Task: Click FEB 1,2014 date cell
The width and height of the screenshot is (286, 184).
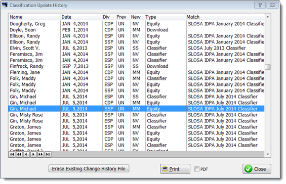Action: click(75, 30)
